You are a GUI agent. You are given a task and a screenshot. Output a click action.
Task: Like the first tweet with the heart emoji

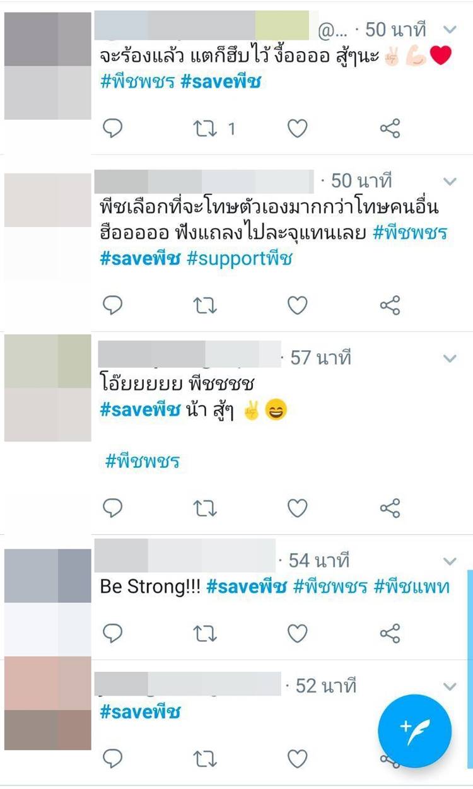(x=297, y=129)
